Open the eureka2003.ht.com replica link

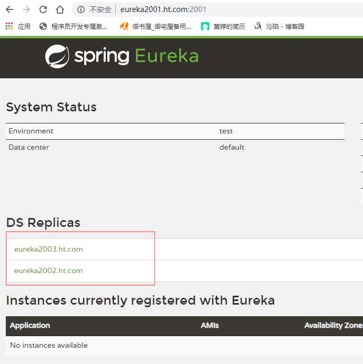[x=48, y=249]
